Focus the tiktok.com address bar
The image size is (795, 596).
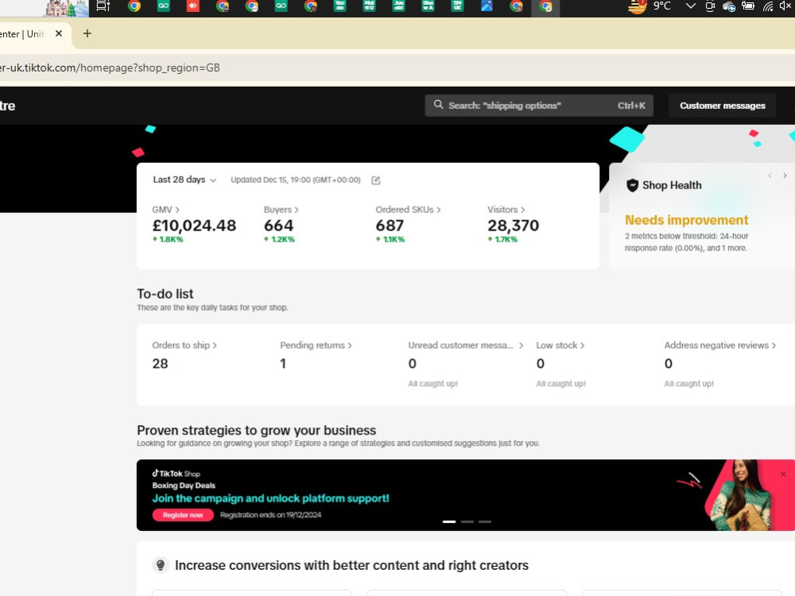click(397, 68)
